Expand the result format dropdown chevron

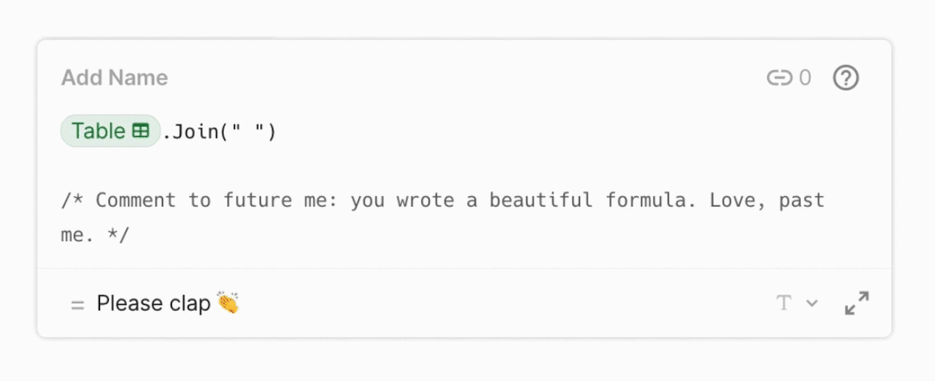812,303
